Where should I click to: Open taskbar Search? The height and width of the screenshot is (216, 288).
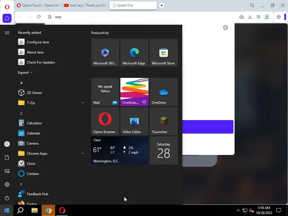click(x=20, y=210)
